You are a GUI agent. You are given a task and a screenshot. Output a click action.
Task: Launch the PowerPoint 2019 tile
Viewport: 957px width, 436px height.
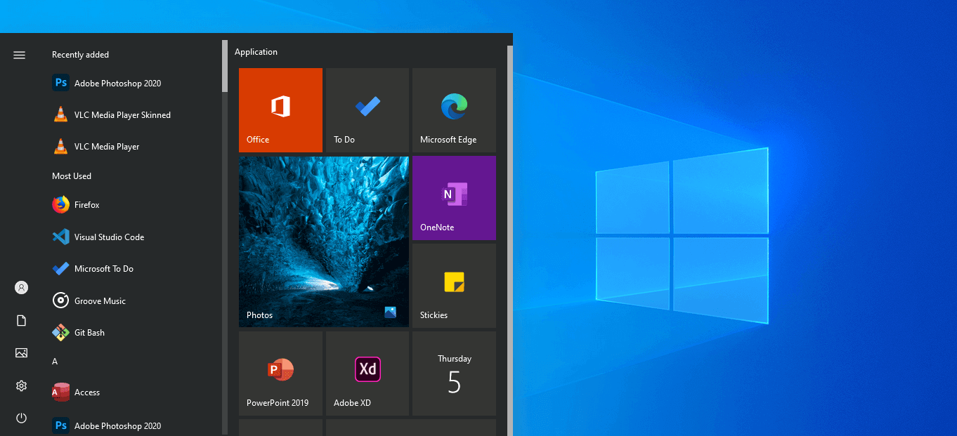(280, 374)
